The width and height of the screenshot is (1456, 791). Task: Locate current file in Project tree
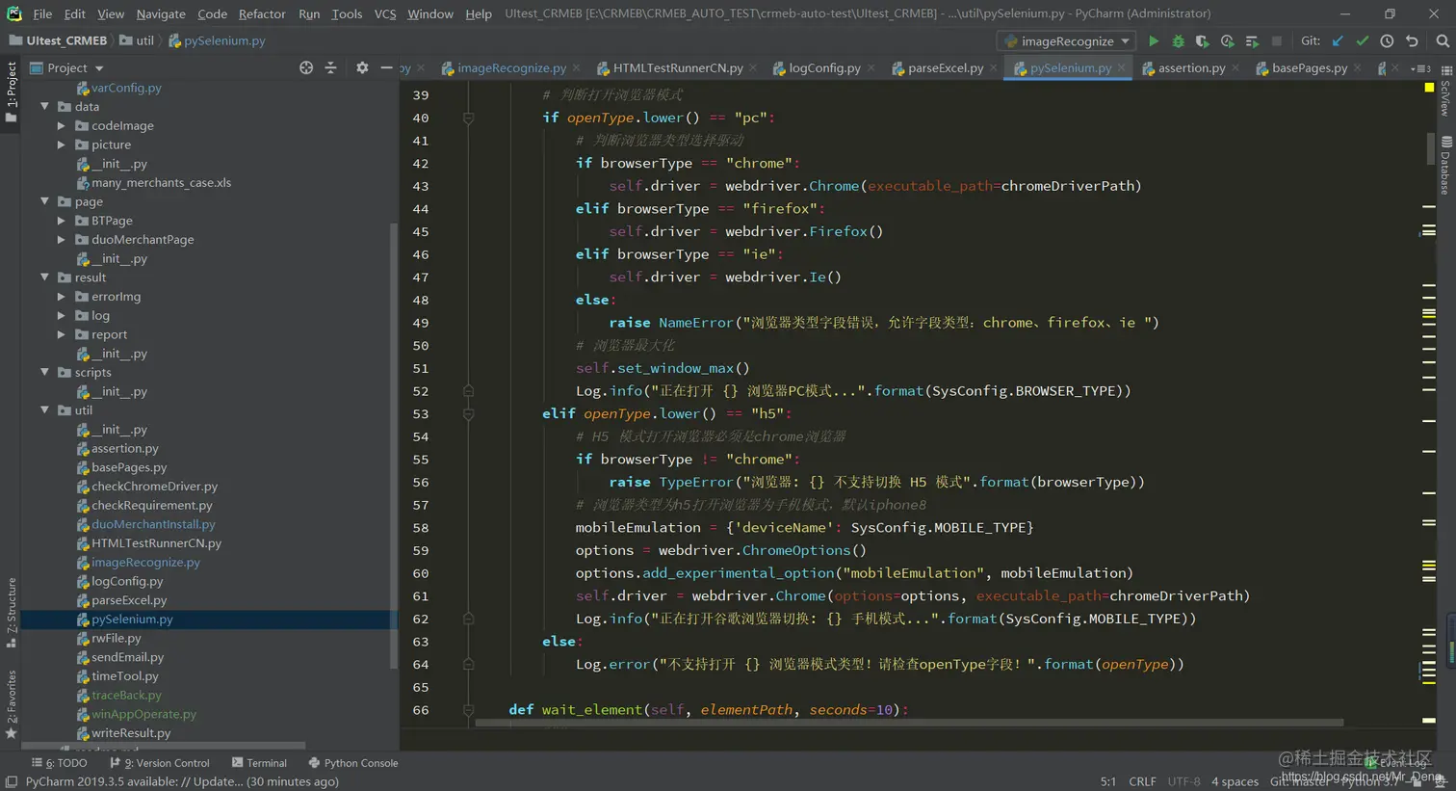pos(306,67)
